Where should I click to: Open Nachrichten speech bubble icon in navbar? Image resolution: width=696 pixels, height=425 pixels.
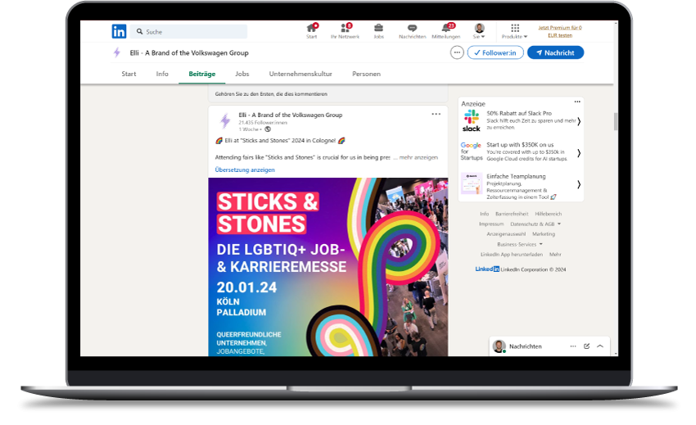[412, 30]
